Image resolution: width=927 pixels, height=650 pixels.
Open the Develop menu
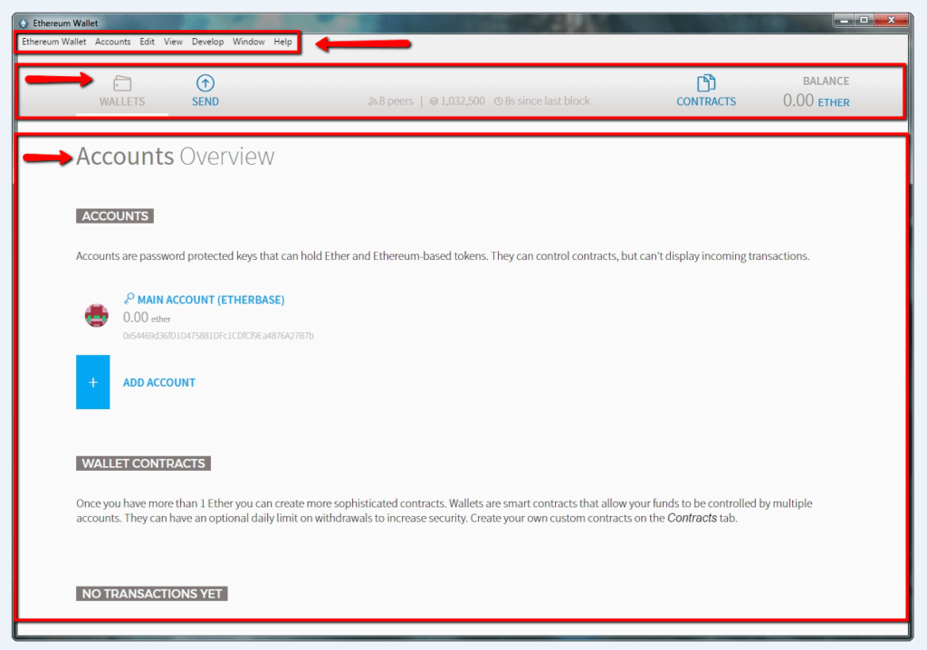[x=207, y=42]
